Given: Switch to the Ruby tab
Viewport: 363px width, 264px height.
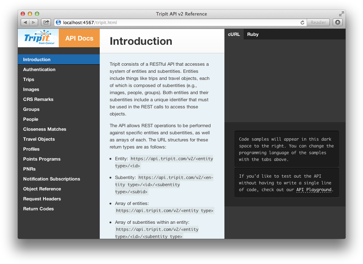Looking at the screenshot, I should [253, 34].
